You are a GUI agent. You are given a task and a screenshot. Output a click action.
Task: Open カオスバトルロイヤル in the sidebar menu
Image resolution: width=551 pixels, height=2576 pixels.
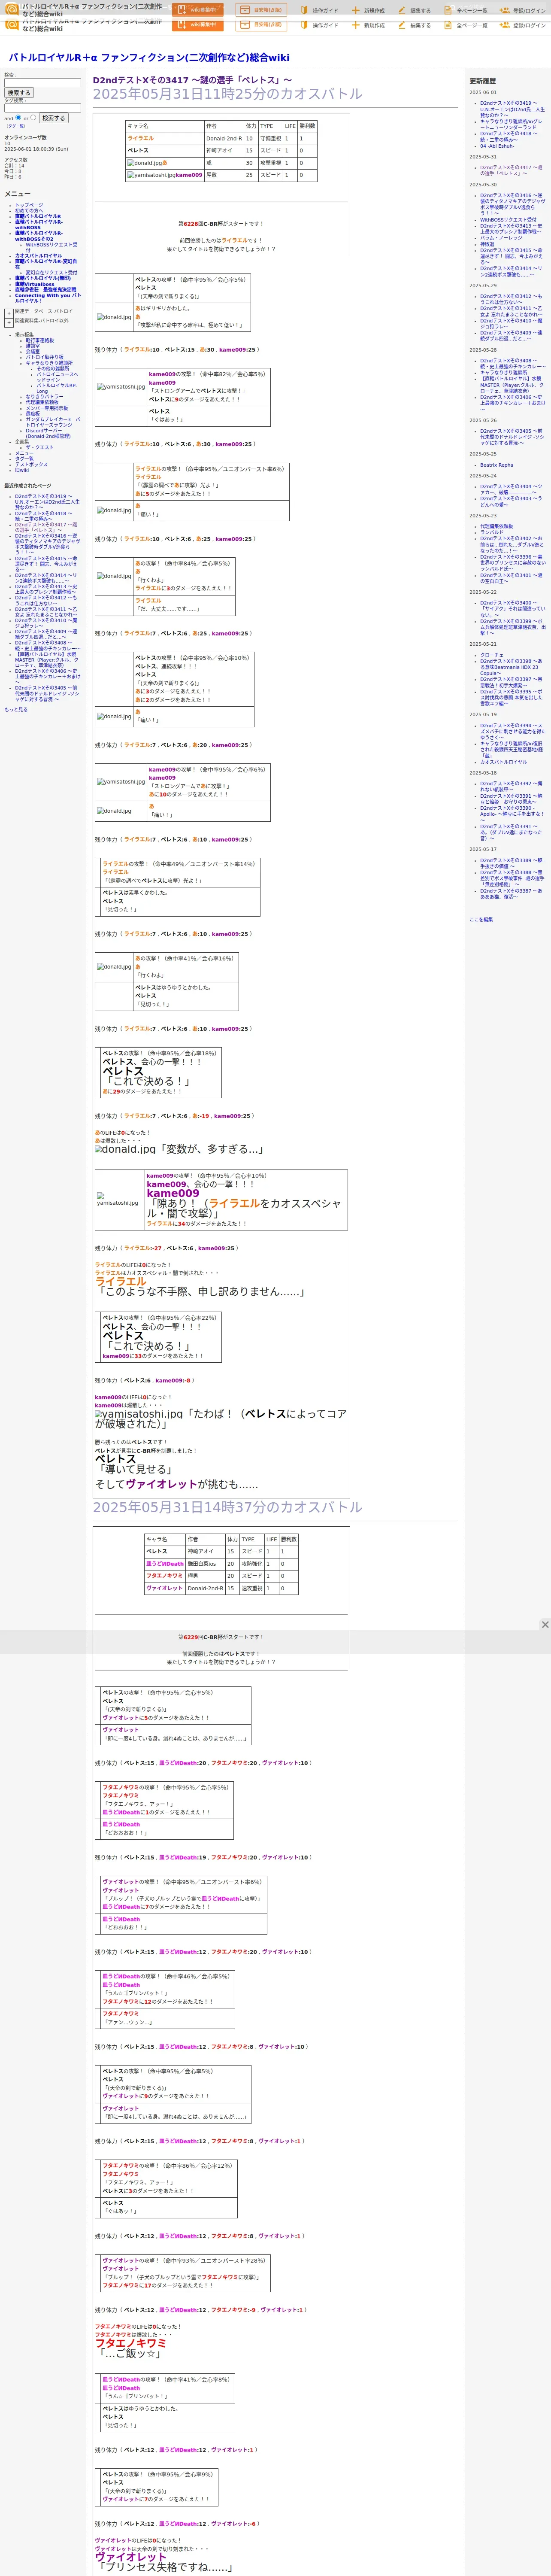tap(38, 256)
